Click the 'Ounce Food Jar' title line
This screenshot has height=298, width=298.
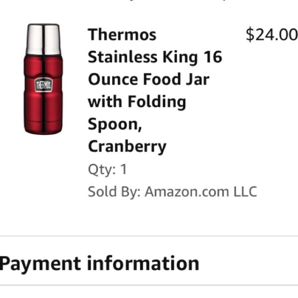(x=149, y=79)
